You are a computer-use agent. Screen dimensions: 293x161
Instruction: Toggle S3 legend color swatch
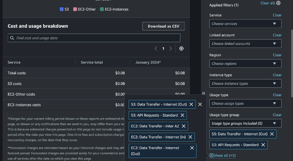62,9
